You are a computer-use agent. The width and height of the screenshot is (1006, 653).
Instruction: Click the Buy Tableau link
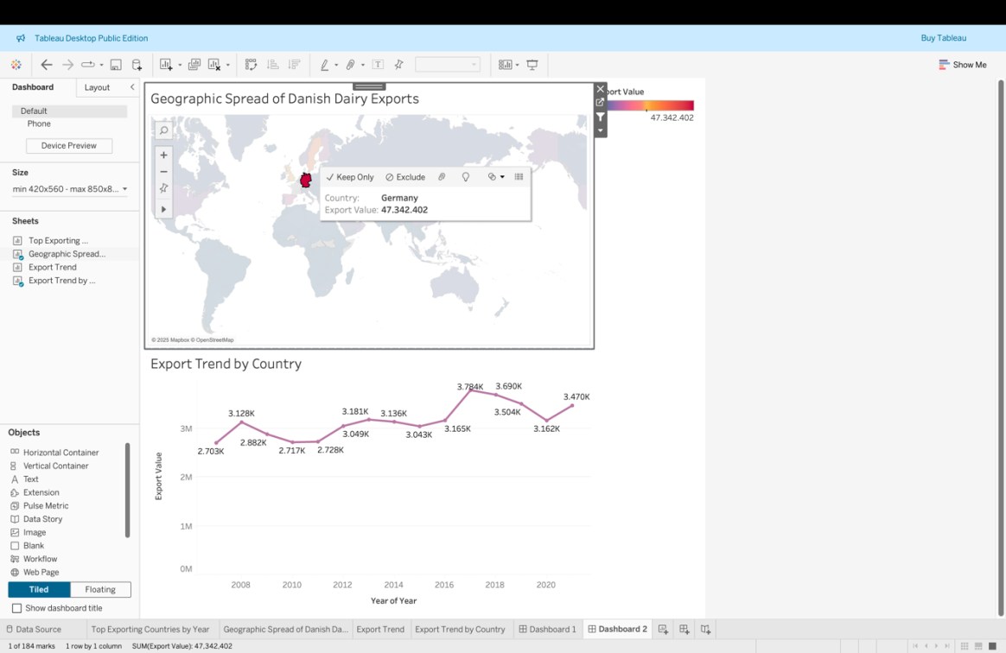point(943,38)
